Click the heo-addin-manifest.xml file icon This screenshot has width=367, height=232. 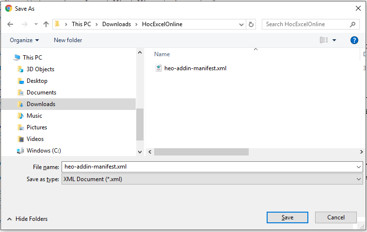[159, 68]
